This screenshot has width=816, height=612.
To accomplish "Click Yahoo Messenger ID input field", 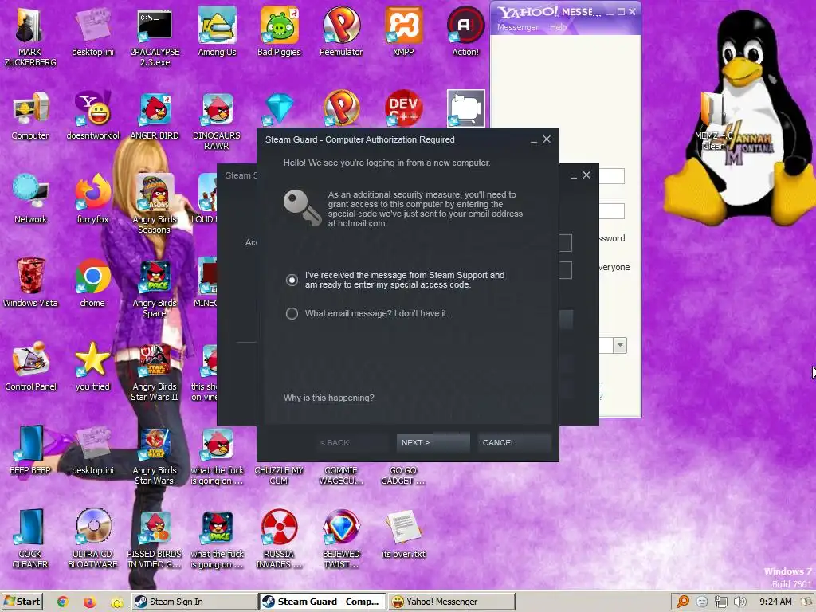I will tap(612, 176).
